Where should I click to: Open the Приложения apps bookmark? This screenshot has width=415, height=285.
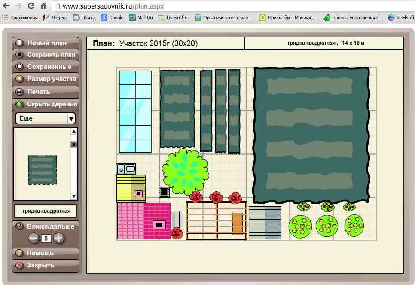(20, 18)
